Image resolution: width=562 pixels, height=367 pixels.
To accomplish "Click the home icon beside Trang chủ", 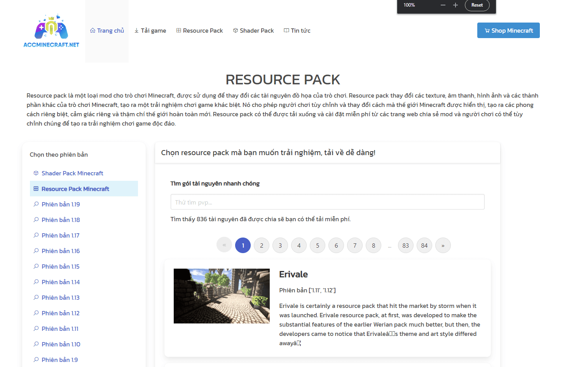I will (93, 30).
